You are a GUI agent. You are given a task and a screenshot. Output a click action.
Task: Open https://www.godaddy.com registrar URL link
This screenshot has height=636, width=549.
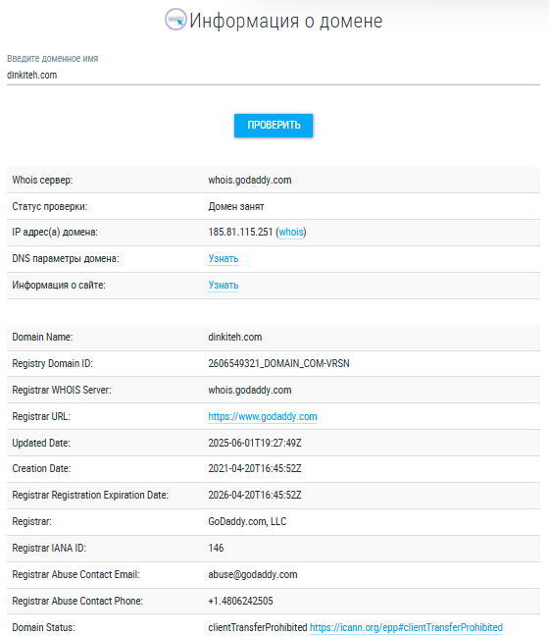click(x=263, y=416)
